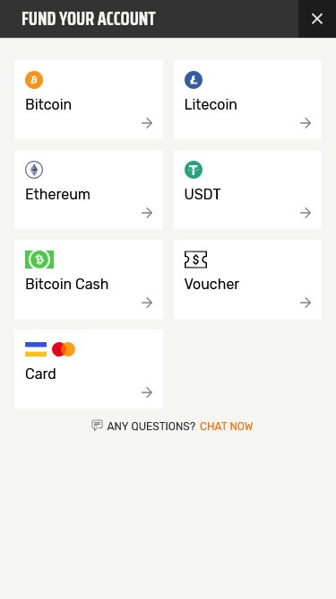Image resolution: width=336 pixels, height=599 pixels.
Task: Close the Fund Your Account panel
Action: tap(317, 19)
